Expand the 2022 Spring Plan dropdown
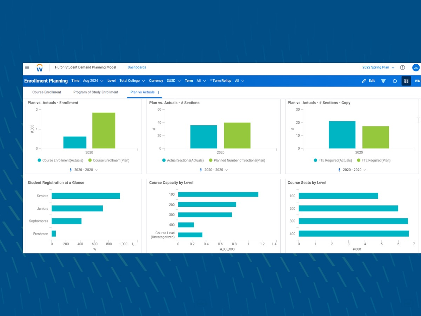The width and height of the screenshot is (421, 316). click(378, 67)
